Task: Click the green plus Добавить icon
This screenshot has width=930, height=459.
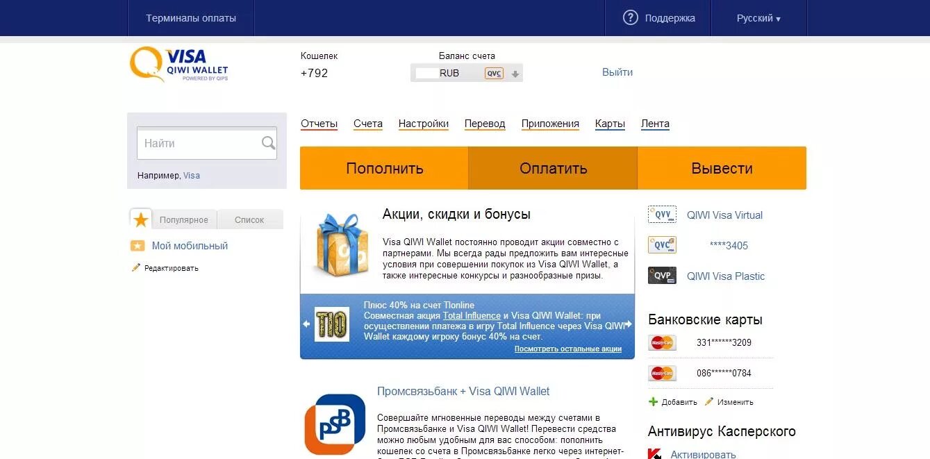Action: [653, 401]
